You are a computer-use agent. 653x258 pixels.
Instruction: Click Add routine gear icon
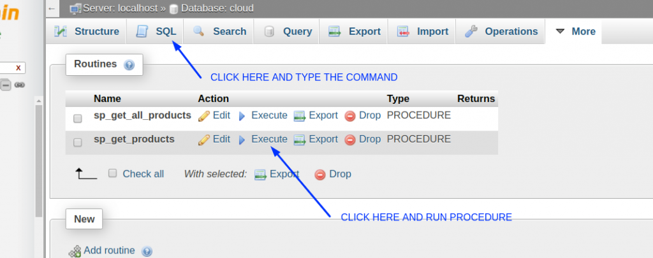click(75, 252)
